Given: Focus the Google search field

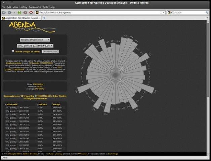Looking at the screenshot, I should coord(189,13).
